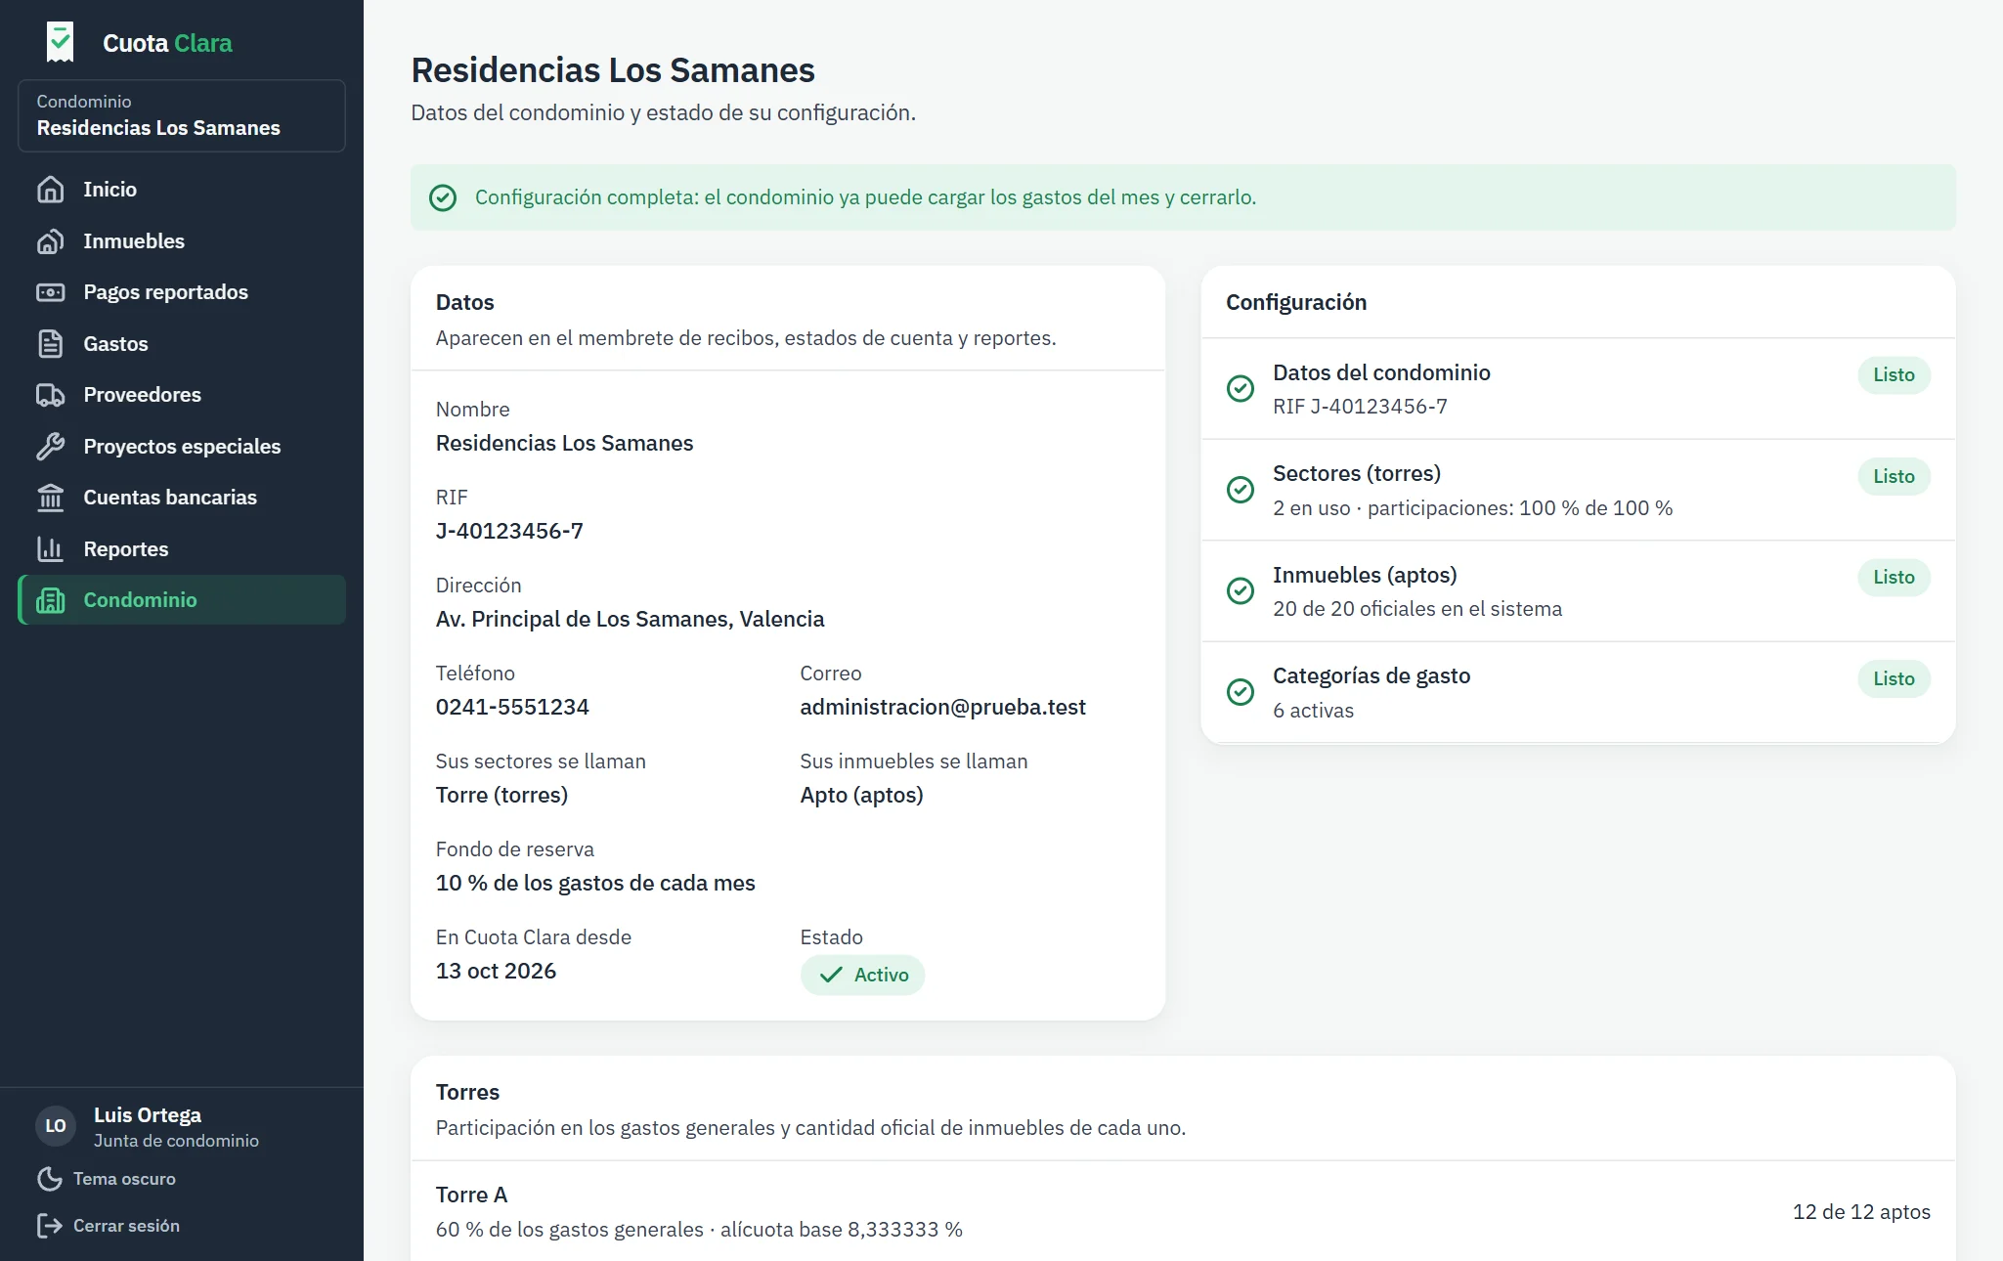The height and width of the screenshot is (1261, 2003).
Task: Open Proyectos especiales menu item
Action: [182, 447]
